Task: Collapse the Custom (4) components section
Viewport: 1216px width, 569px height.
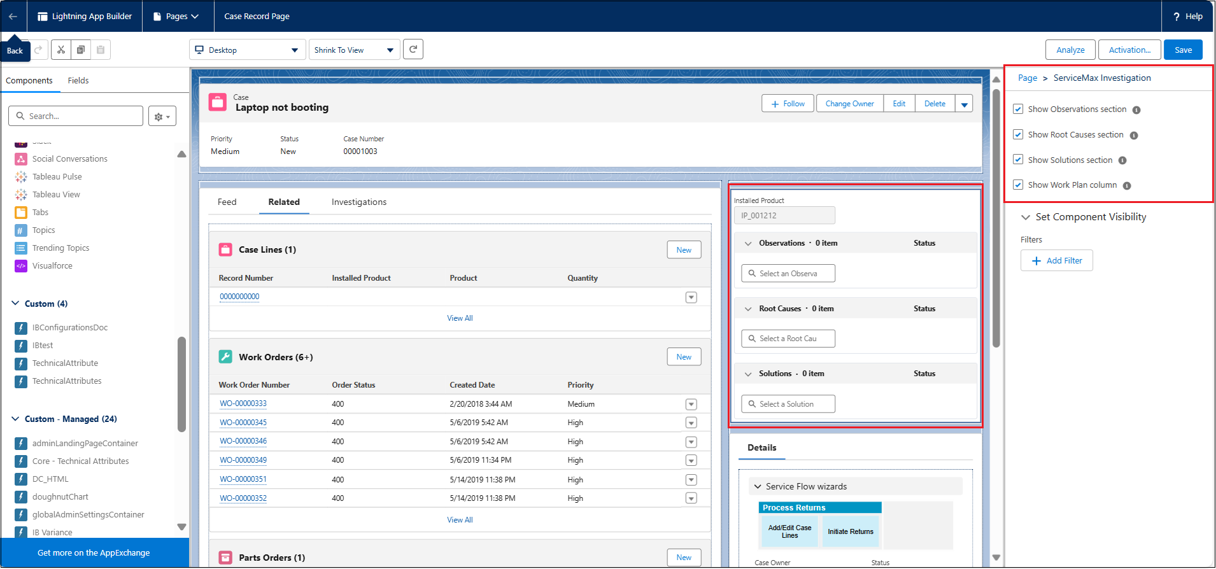Action: (15, 304)
